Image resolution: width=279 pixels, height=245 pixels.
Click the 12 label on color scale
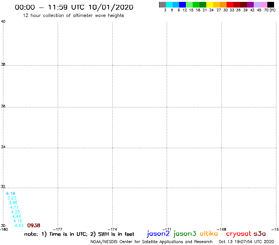click(185, 10)
